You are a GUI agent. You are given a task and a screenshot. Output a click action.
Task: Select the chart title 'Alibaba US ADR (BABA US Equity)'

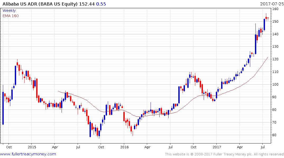[x=40, y=4]
